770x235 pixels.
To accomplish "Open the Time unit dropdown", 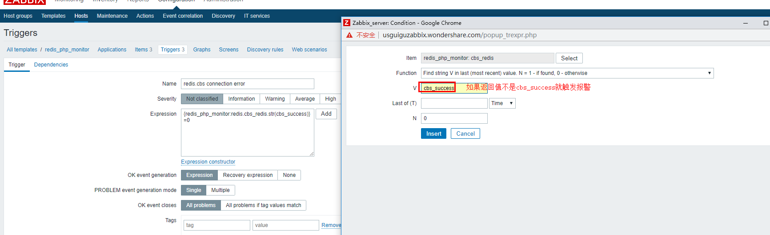I will pyautogui.click(x=502, y=103).
